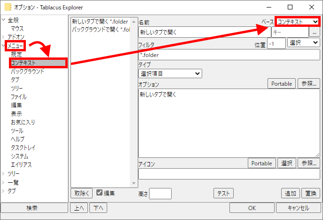The height and width of the screenshot is (220, 323).
Task: Select マウス in the tree
Action: click(17, 28)
